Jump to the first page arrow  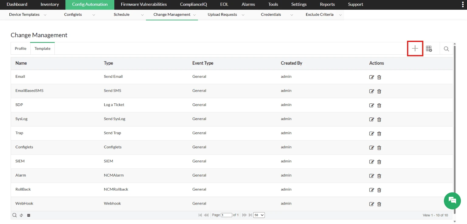[200, 215]
